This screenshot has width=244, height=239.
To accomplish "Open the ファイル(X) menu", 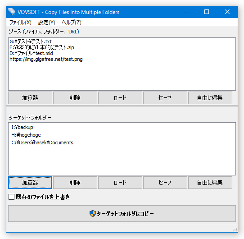I will pos(20,23).
